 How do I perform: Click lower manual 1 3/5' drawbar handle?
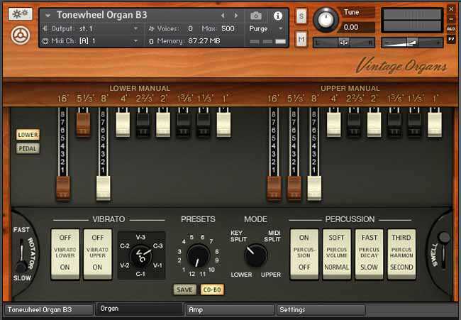coord(183,124)
